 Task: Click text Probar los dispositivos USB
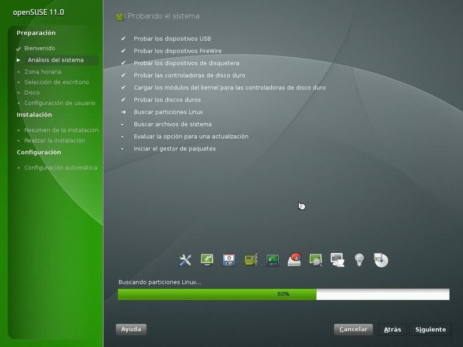(172, 39)
